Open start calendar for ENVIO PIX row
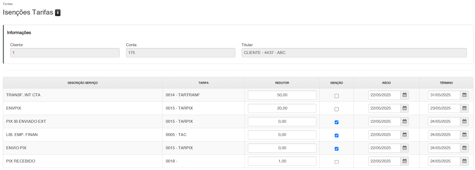Viewport: 475px width, 170px height. [x=404, y=148]
